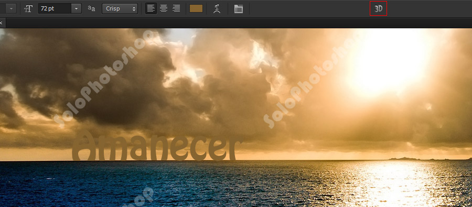The image size is (472, 207).
Task: Click the anti-aliasing aa icon
Action: (x=91, y=8)
